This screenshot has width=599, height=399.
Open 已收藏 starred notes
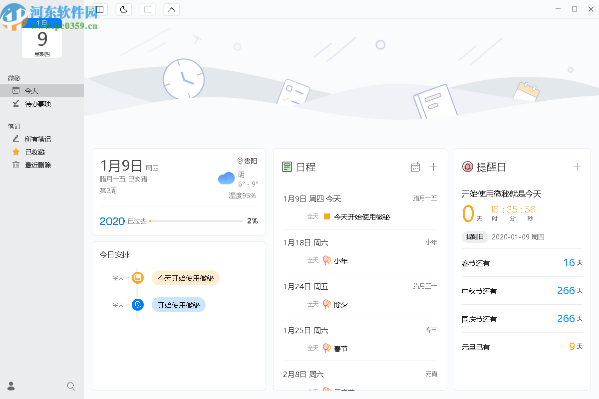click(34, 152)
